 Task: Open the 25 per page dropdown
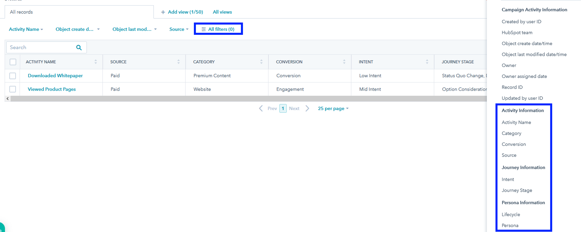coord(333,109)
